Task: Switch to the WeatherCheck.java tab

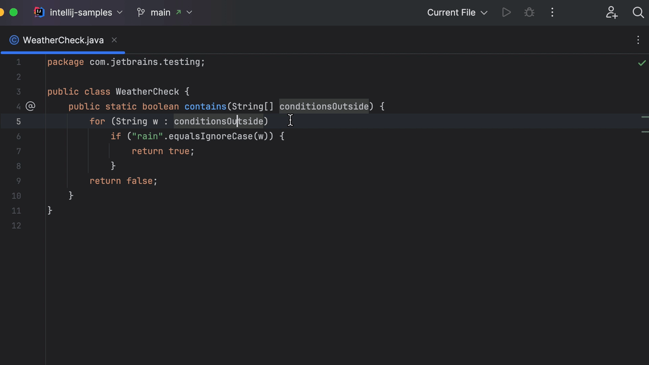Action: (x=63, y=40)
